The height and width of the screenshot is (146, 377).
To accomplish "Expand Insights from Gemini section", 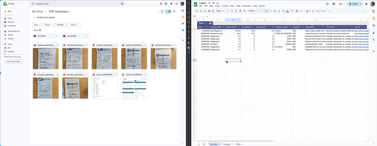I will 34,18.
